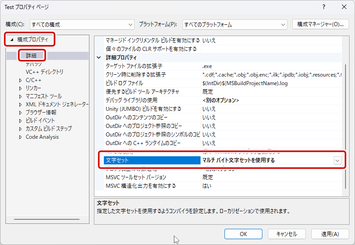This screenshot has height=245, width=355.
Task: Expand the ビルド イベント tree node
Action: (20, 121)
